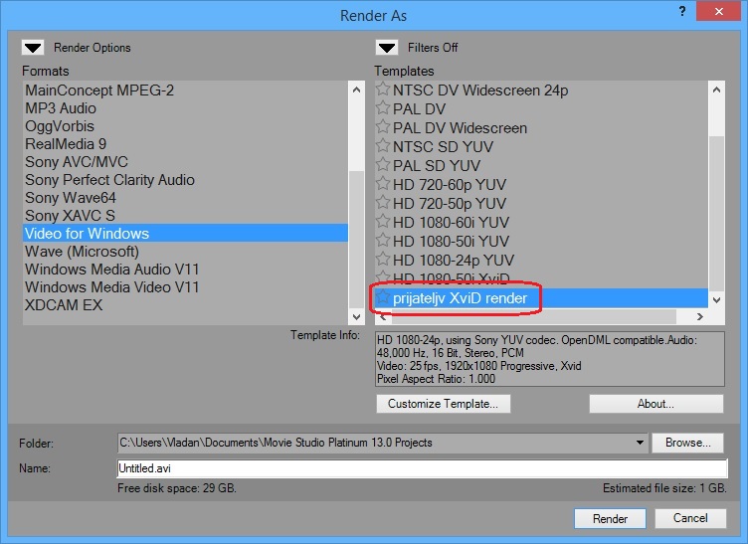Star the HD 720-50p YUV template
This screenshot has width=748, height=544.
[x=383, y=204]
